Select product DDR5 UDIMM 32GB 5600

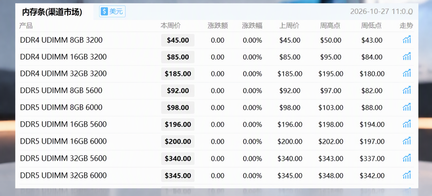coord(63,158)
